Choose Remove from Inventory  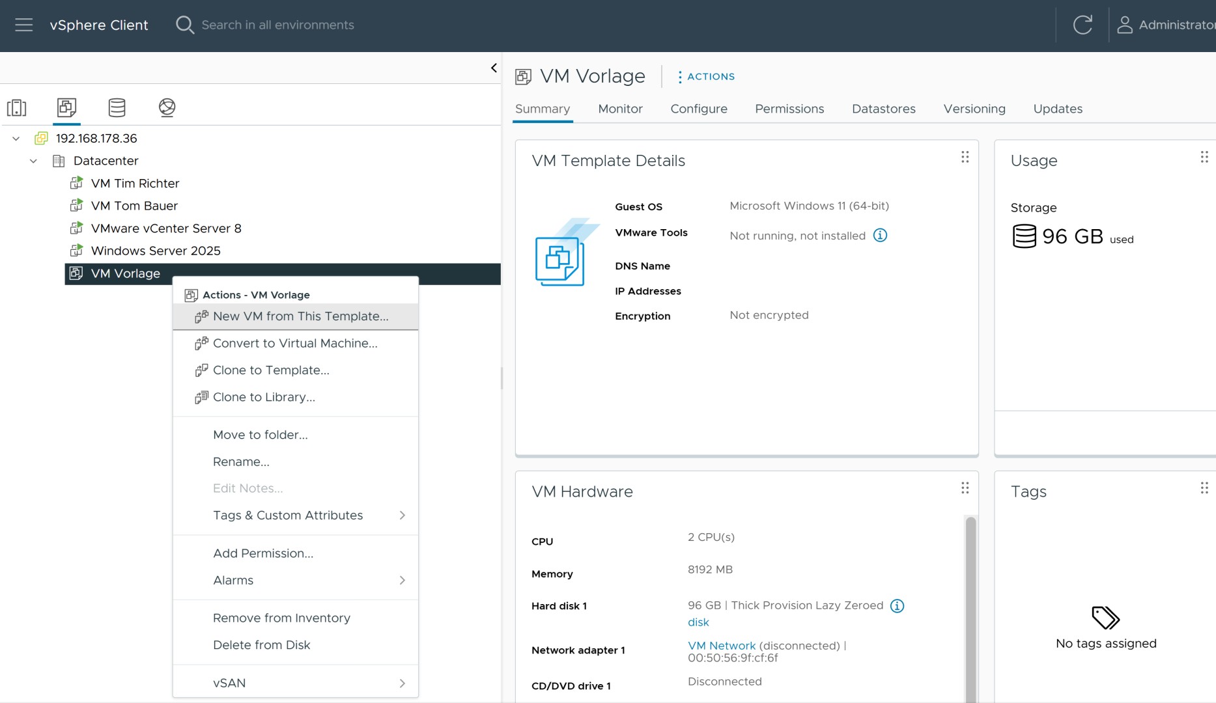(x=296, y=618)
